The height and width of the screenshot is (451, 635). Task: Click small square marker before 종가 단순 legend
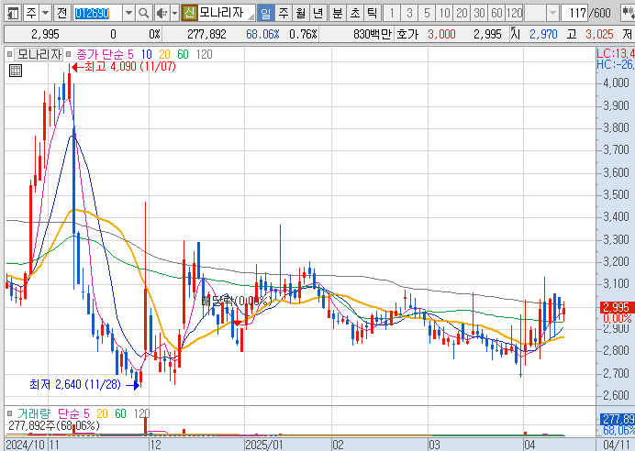69,54
